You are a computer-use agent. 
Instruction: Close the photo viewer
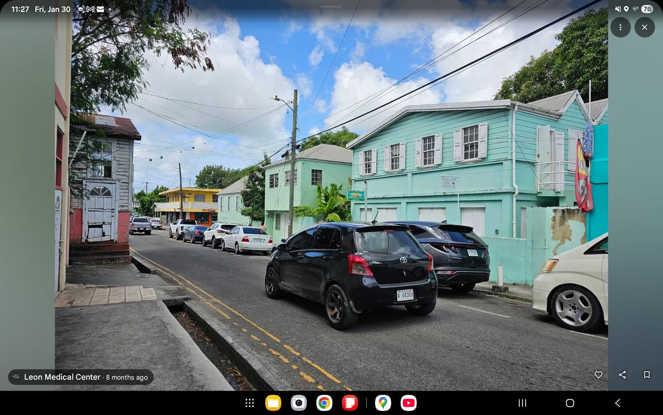click(x=644, y=27)
